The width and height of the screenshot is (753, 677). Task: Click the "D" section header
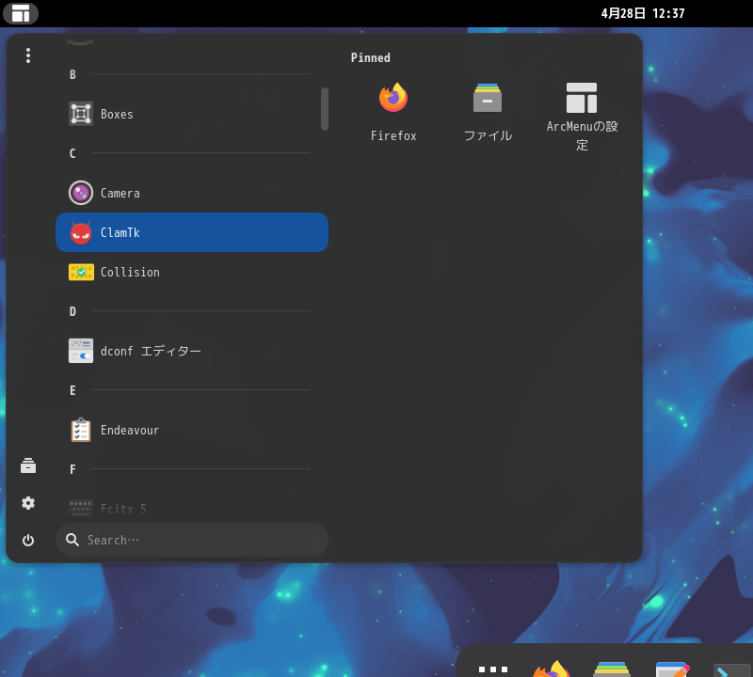(x=72, y=311)
